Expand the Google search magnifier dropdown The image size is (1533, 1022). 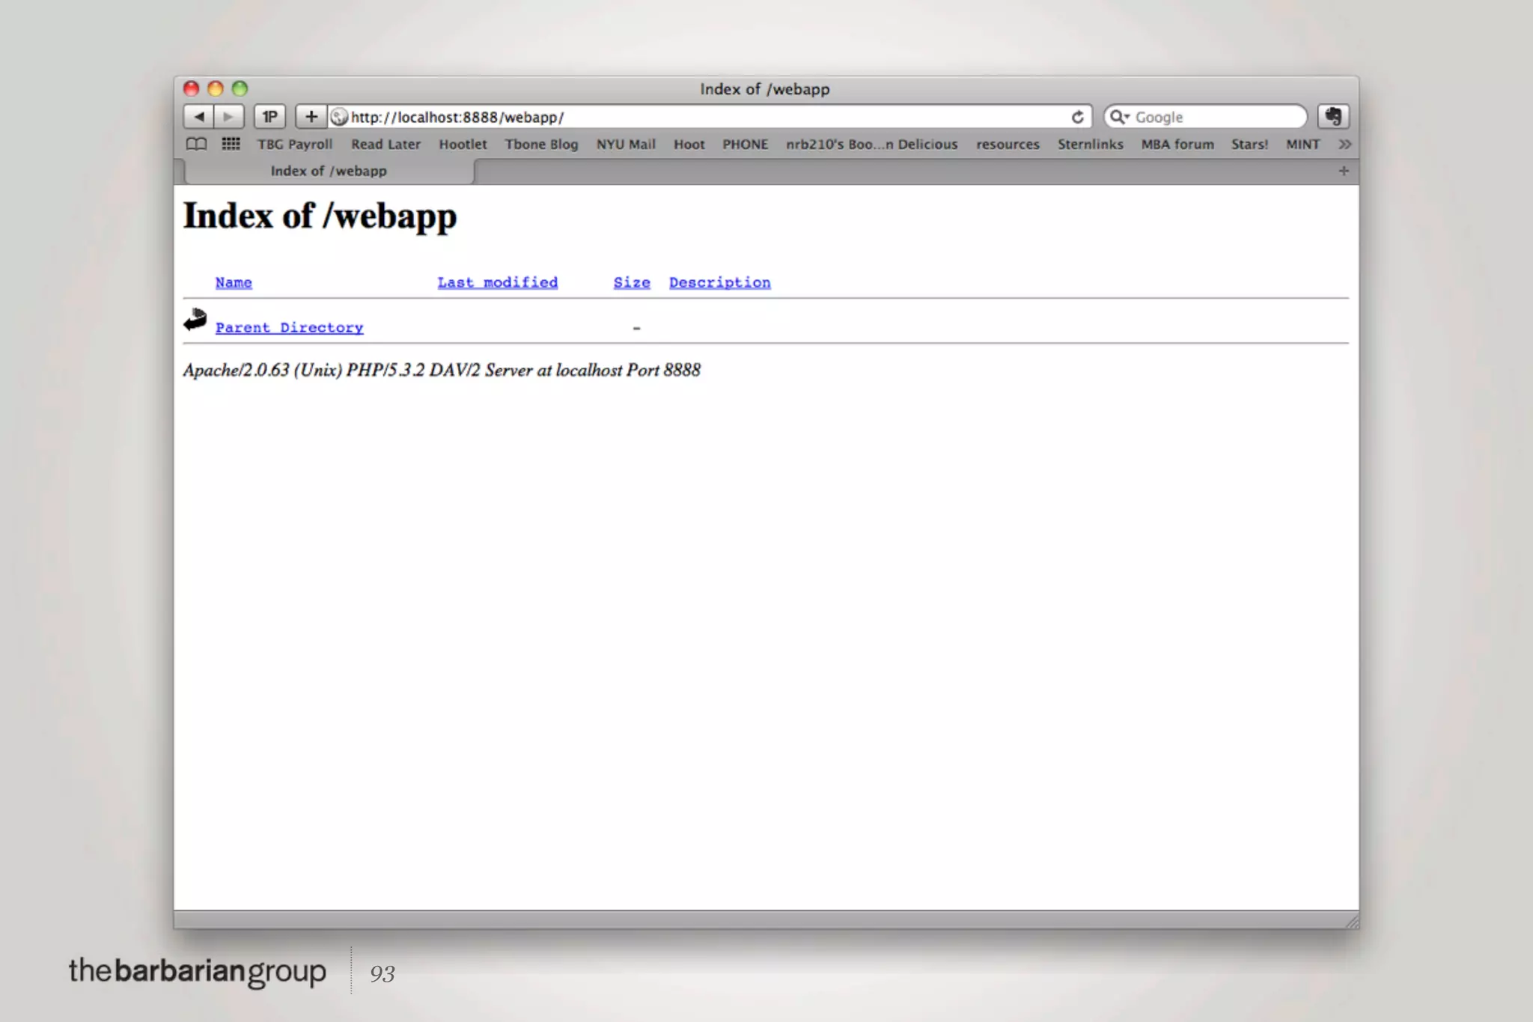tap(1120, 117)
